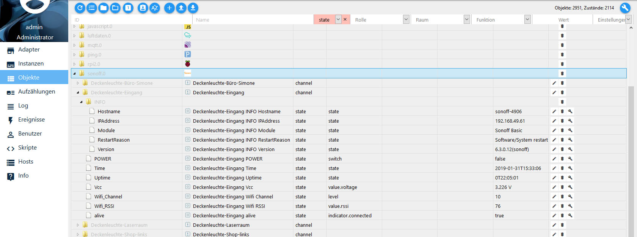Switch to list view using toolbar icon
637x237 pixels.
point(92,8)
